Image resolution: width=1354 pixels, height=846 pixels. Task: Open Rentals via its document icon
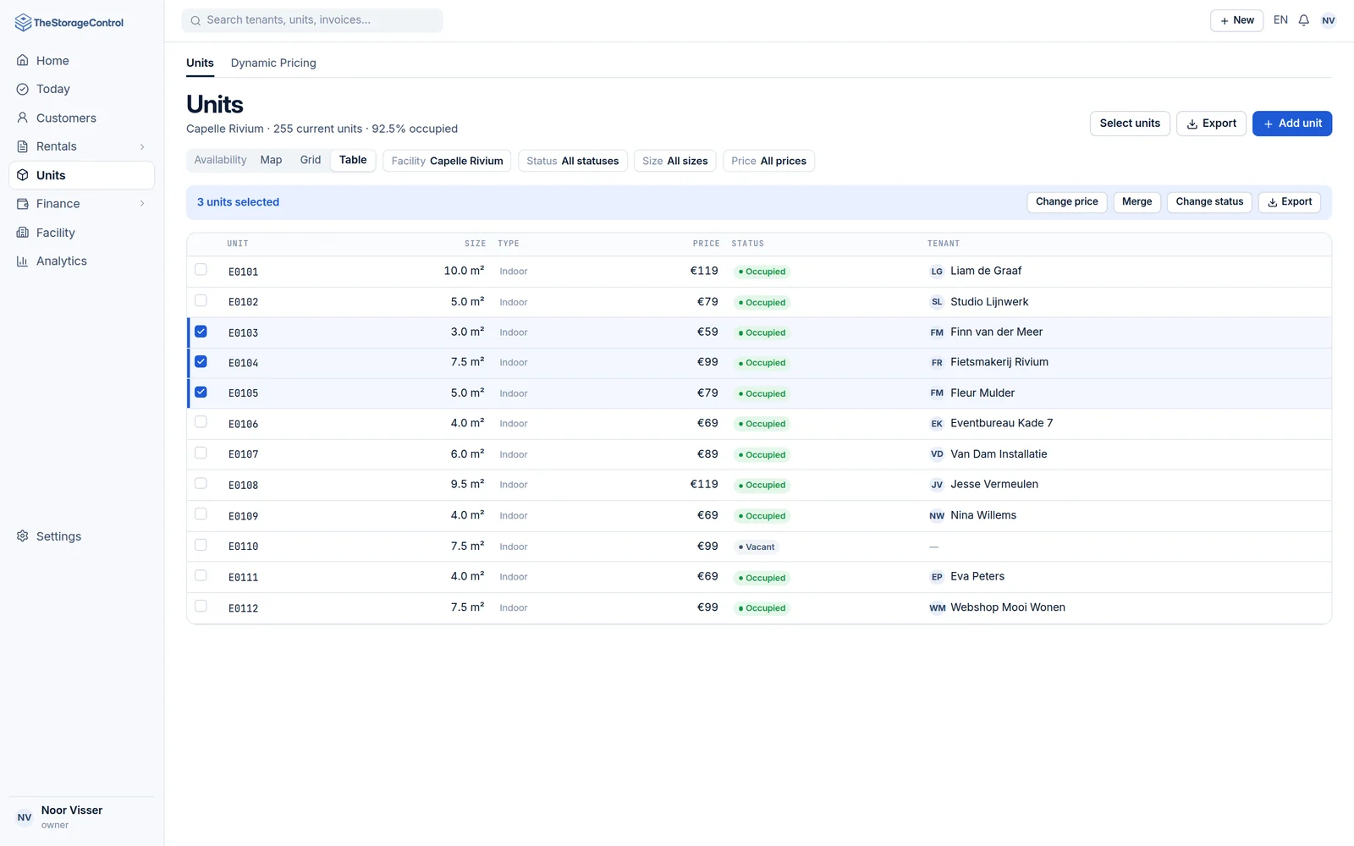(x=23, y=146)
